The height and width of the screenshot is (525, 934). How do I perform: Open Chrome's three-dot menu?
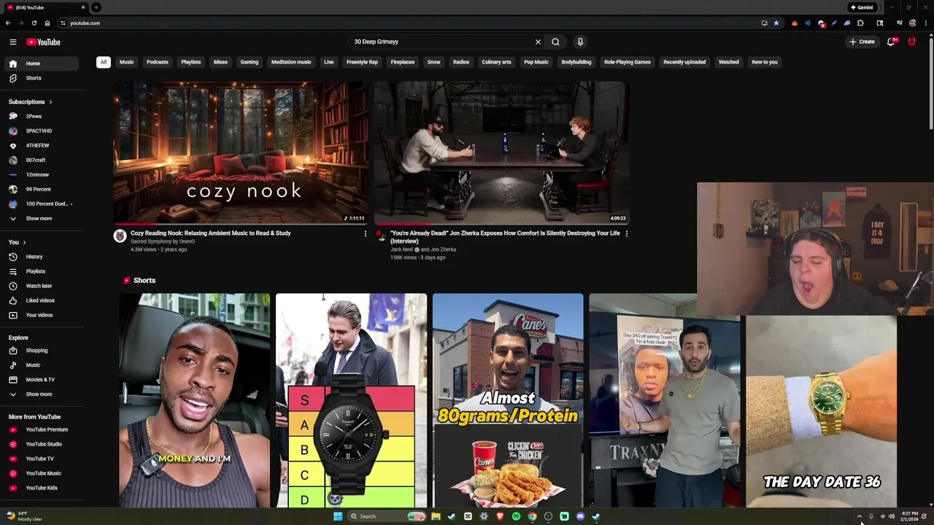coord(925,23)
